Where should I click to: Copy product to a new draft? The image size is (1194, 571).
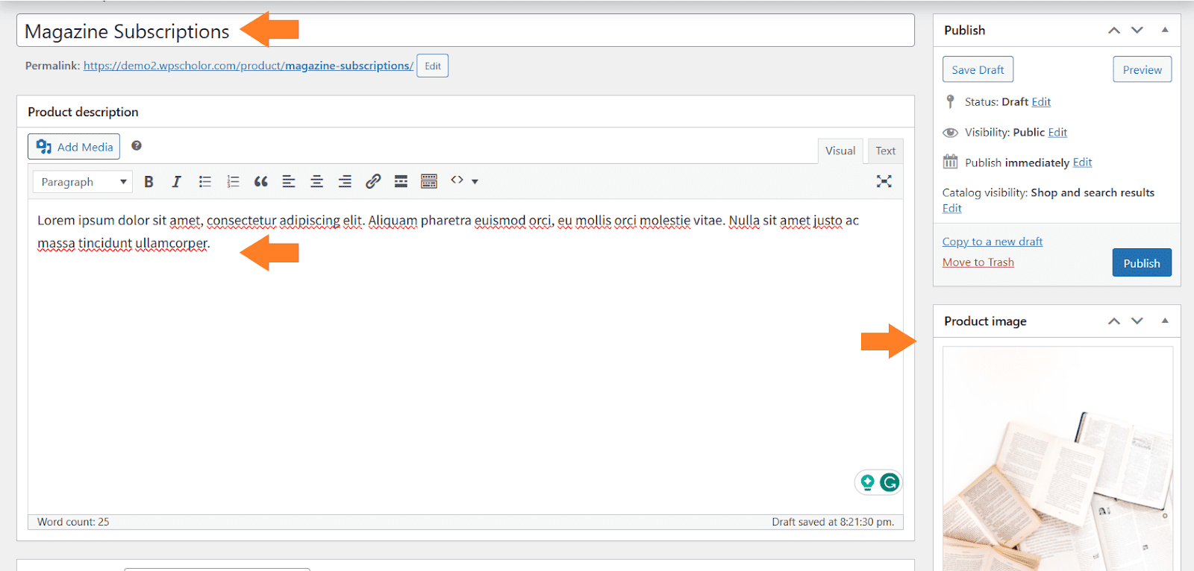pos(993,242)
